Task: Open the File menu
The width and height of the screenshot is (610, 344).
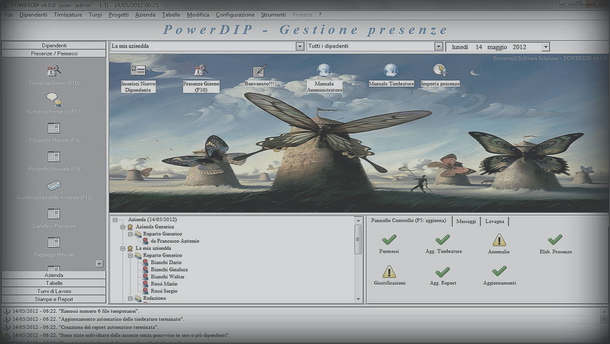Action: [8, 15]
